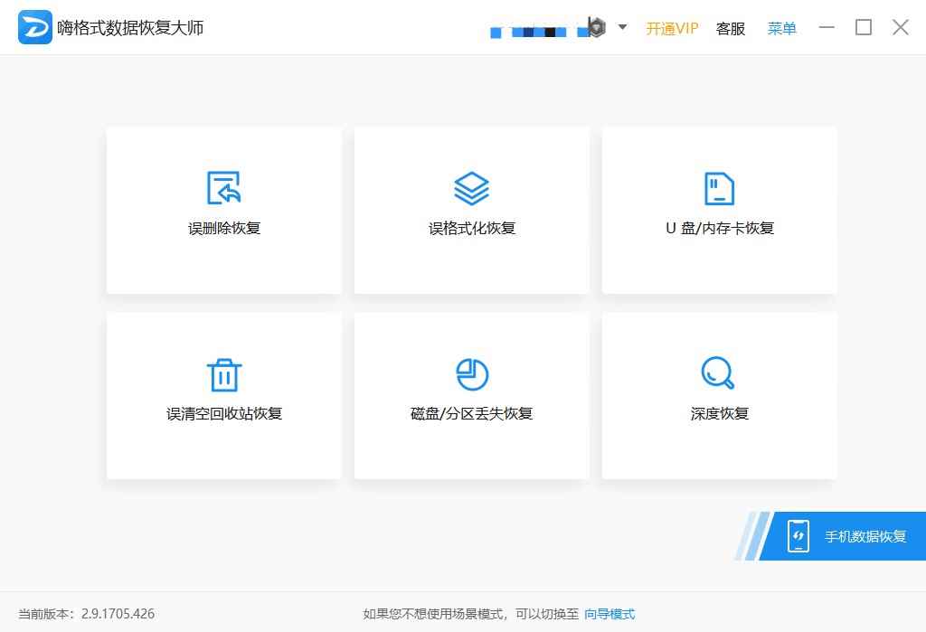Expand the account dropdown arrow beside avatar

pyautogui.click(x=622, y=27)
